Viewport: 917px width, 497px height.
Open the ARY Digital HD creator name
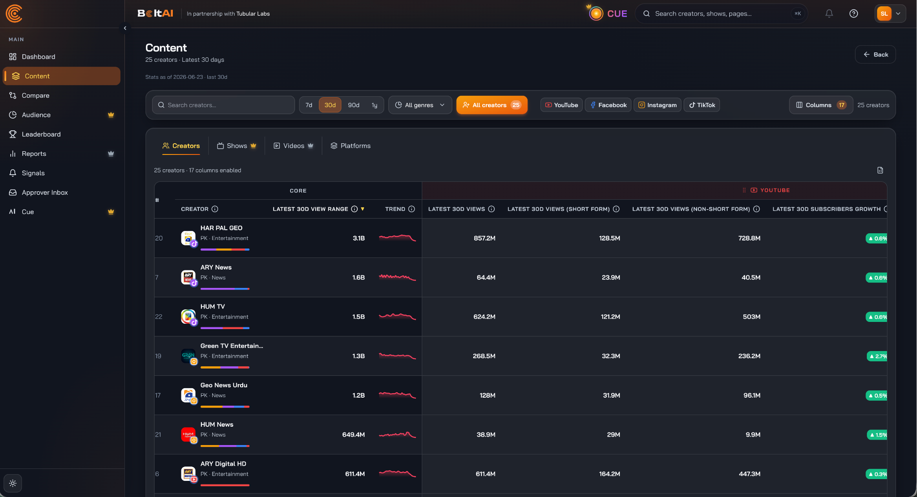point(223,464)
